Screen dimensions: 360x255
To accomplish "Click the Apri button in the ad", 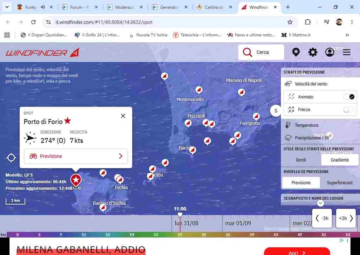I will pyautogui.click(x=297, y=251).
